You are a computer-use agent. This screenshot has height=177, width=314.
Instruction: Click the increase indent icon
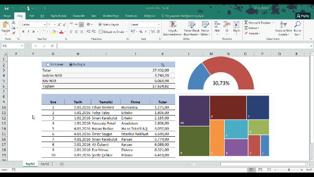coord(94,31)
